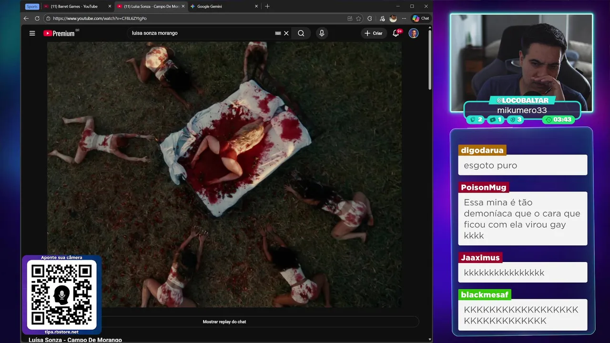Switch to Luísa Sonza Campo De Morango tab
Screen dimensions: 610x343
coord(151,6)
